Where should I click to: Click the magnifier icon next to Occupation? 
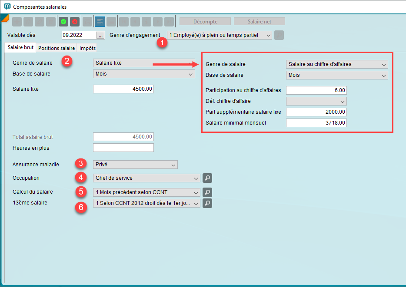pos(207,178)
